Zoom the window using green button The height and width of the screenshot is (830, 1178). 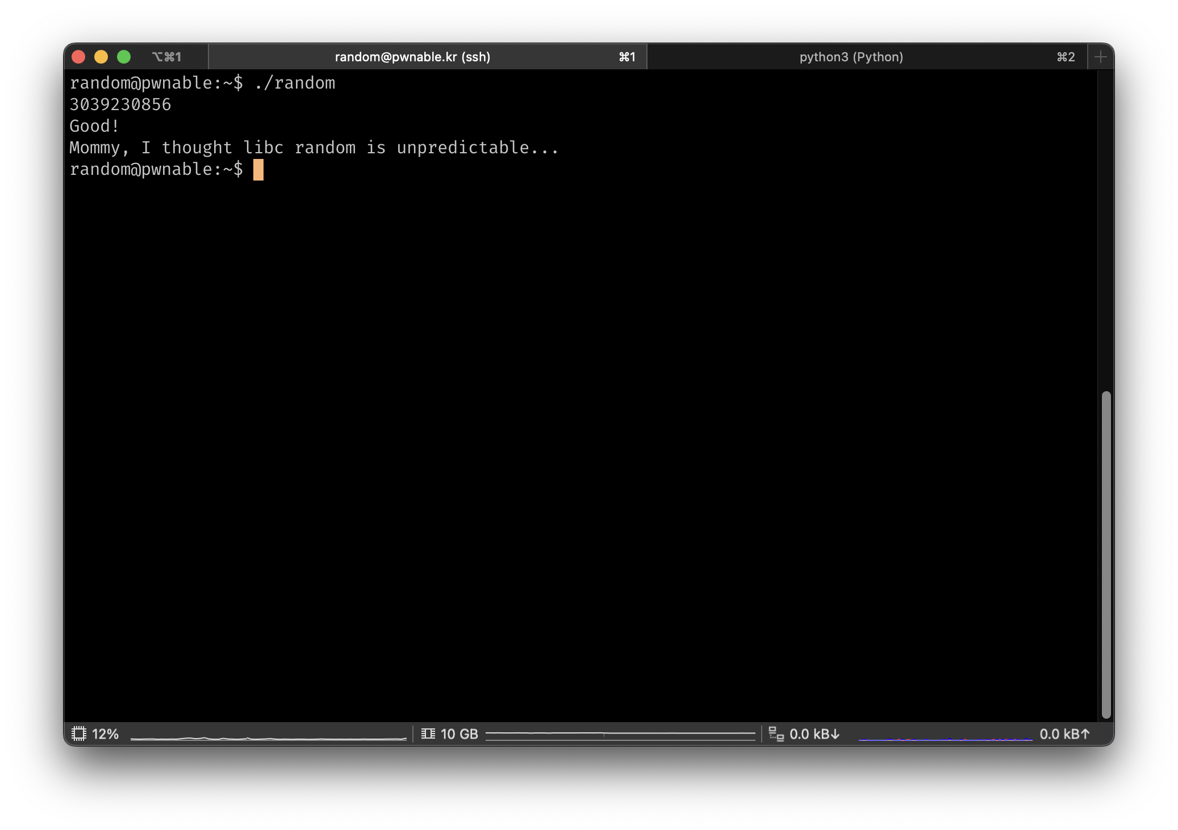tap(124, 57)
